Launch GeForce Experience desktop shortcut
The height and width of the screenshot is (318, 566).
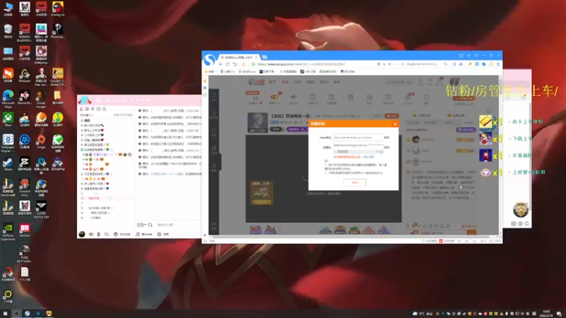click(x=8, y=232)
